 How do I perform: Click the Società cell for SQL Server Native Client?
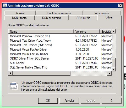106,67
